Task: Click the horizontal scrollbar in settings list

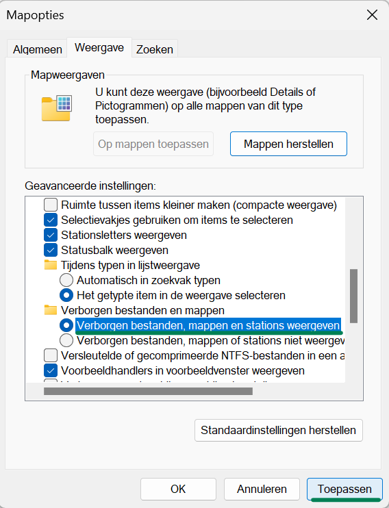Action: coord(148,392)
